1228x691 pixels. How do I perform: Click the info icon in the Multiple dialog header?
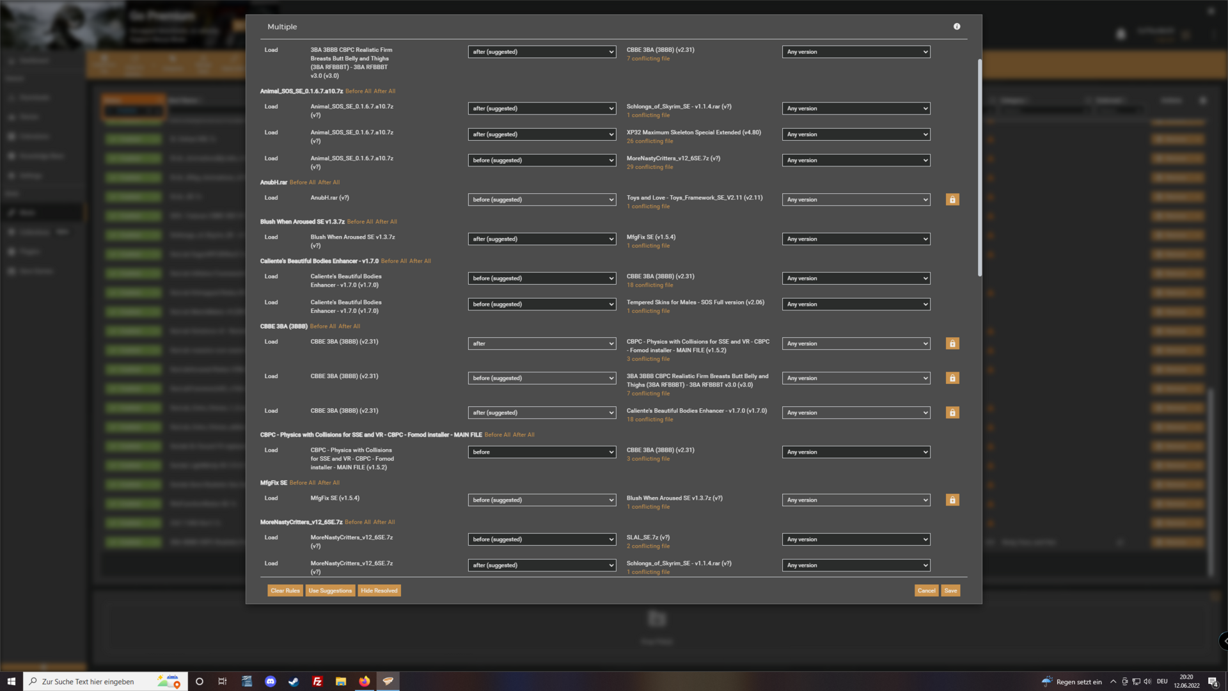click(957, 26)
